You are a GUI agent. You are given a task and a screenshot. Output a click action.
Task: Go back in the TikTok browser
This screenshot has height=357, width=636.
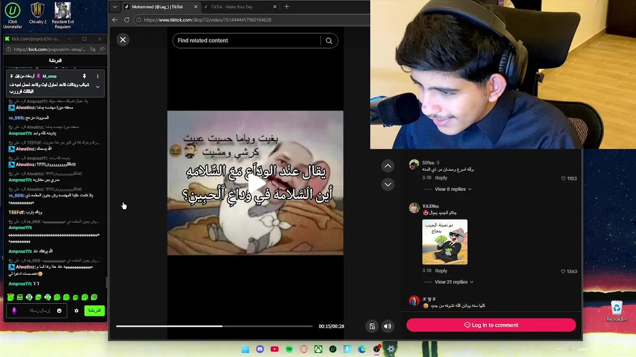115,20
